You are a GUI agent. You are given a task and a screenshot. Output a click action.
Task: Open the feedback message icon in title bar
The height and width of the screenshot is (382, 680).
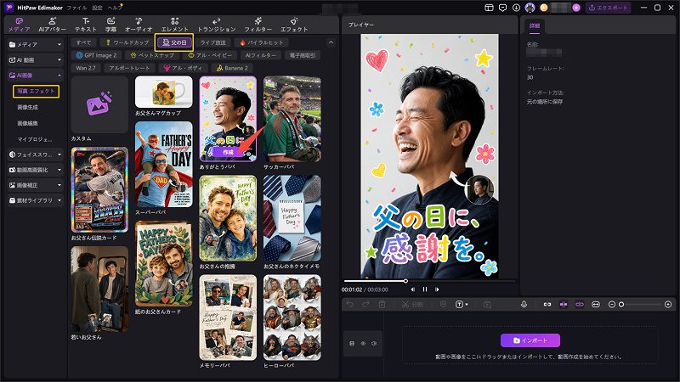(x=502, y=8)
